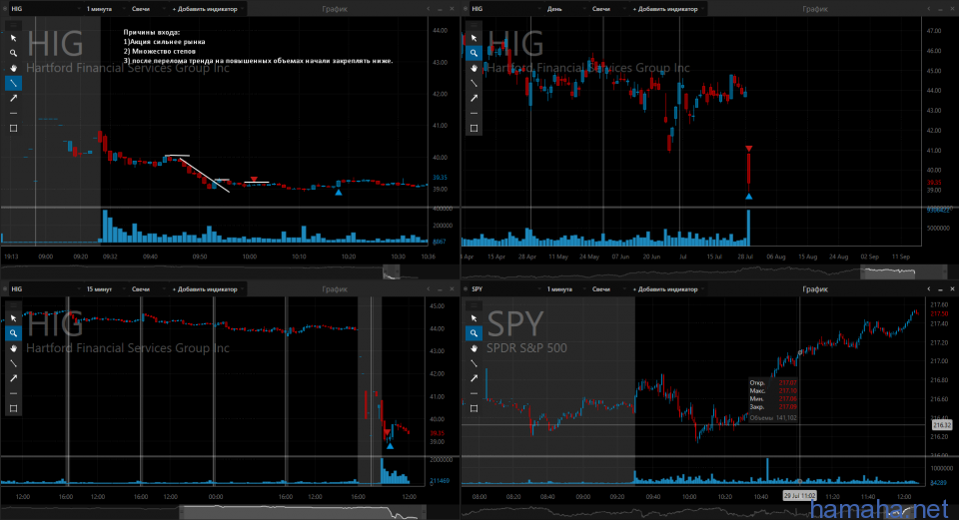
Task: Select the 'График' title of HIG 1-minute panel
Action: tap(335, 9)
